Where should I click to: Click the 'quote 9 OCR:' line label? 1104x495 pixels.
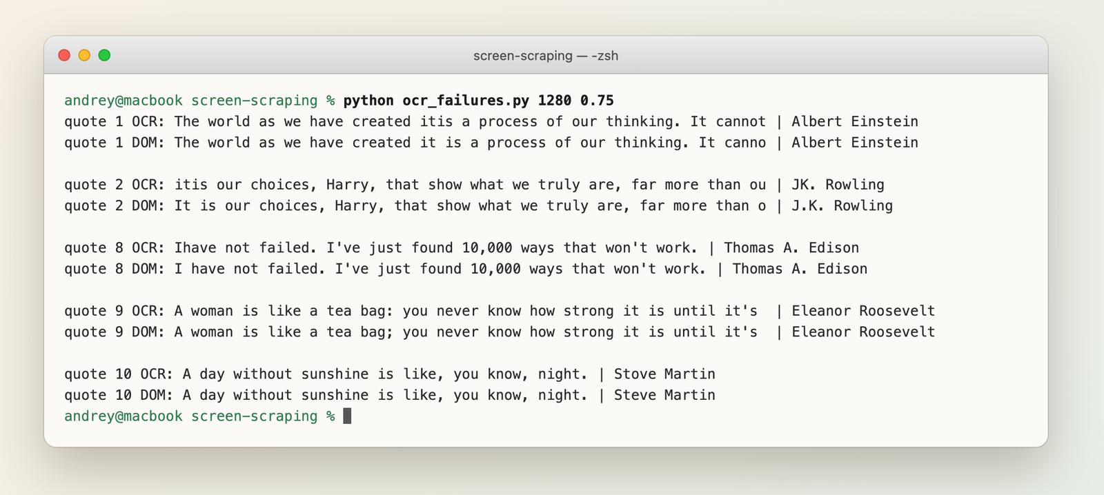coord(115,311)
